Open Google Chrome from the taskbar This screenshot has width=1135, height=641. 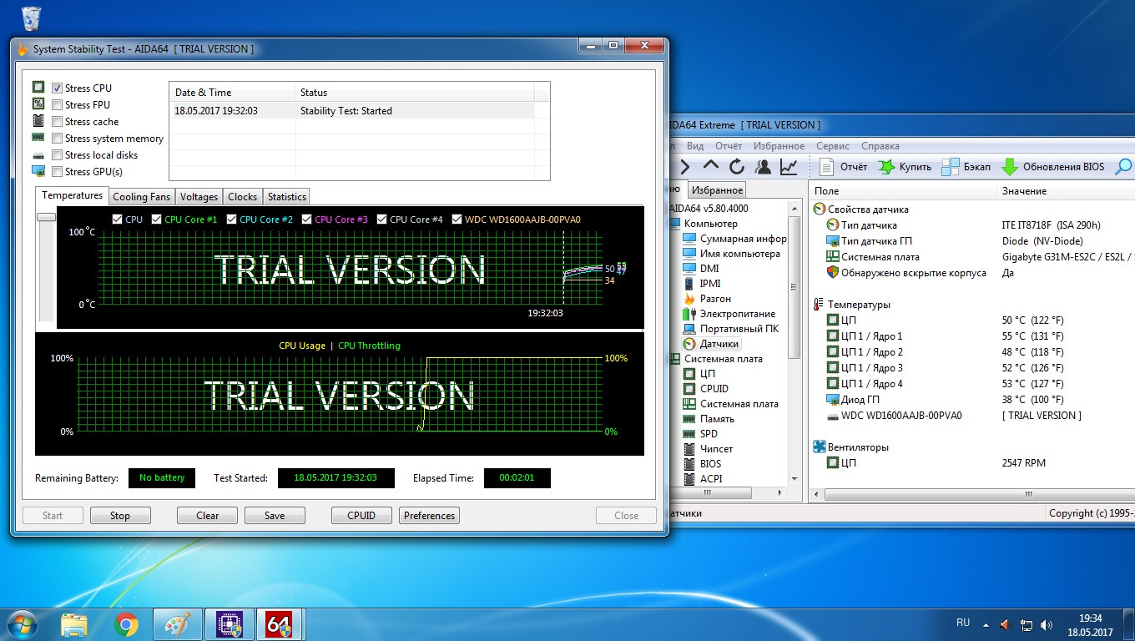coord(126,624)
